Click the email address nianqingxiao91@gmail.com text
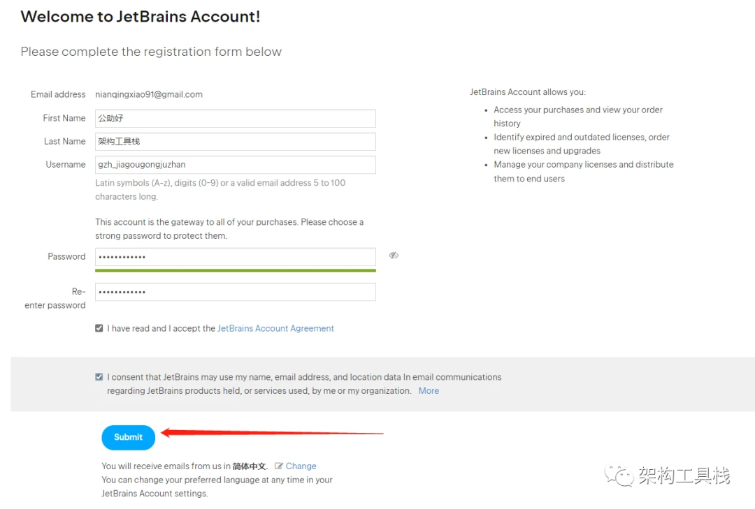The height and width of the screenshot is (509, 755). 149,94
